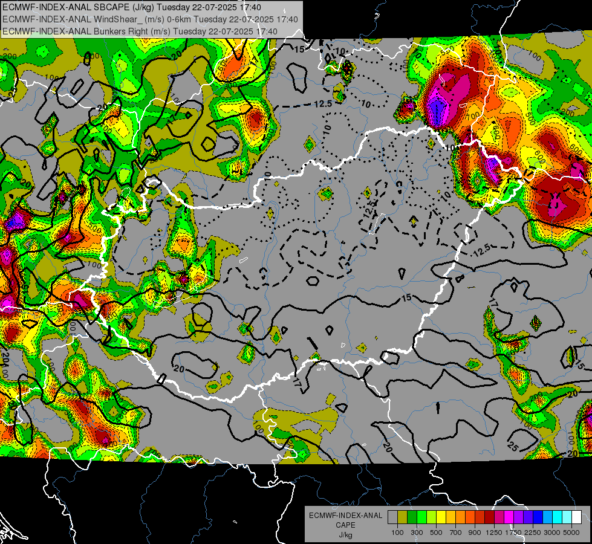Click the legend value 1250
The image size is (592, 544).
[x=494, y=533]
